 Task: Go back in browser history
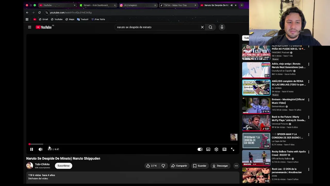pyautogui.click(x=27, y=12)
